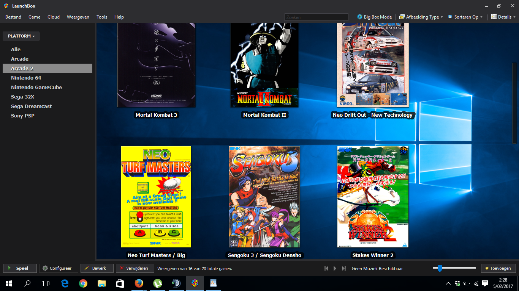
Task: Click the Zoeken search field
Action: (316, 17)
